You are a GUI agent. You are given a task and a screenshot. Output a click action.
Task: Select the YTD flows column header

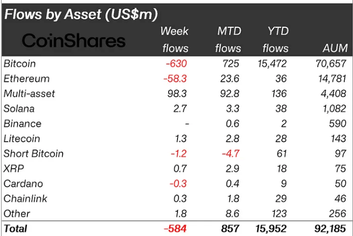275,39
